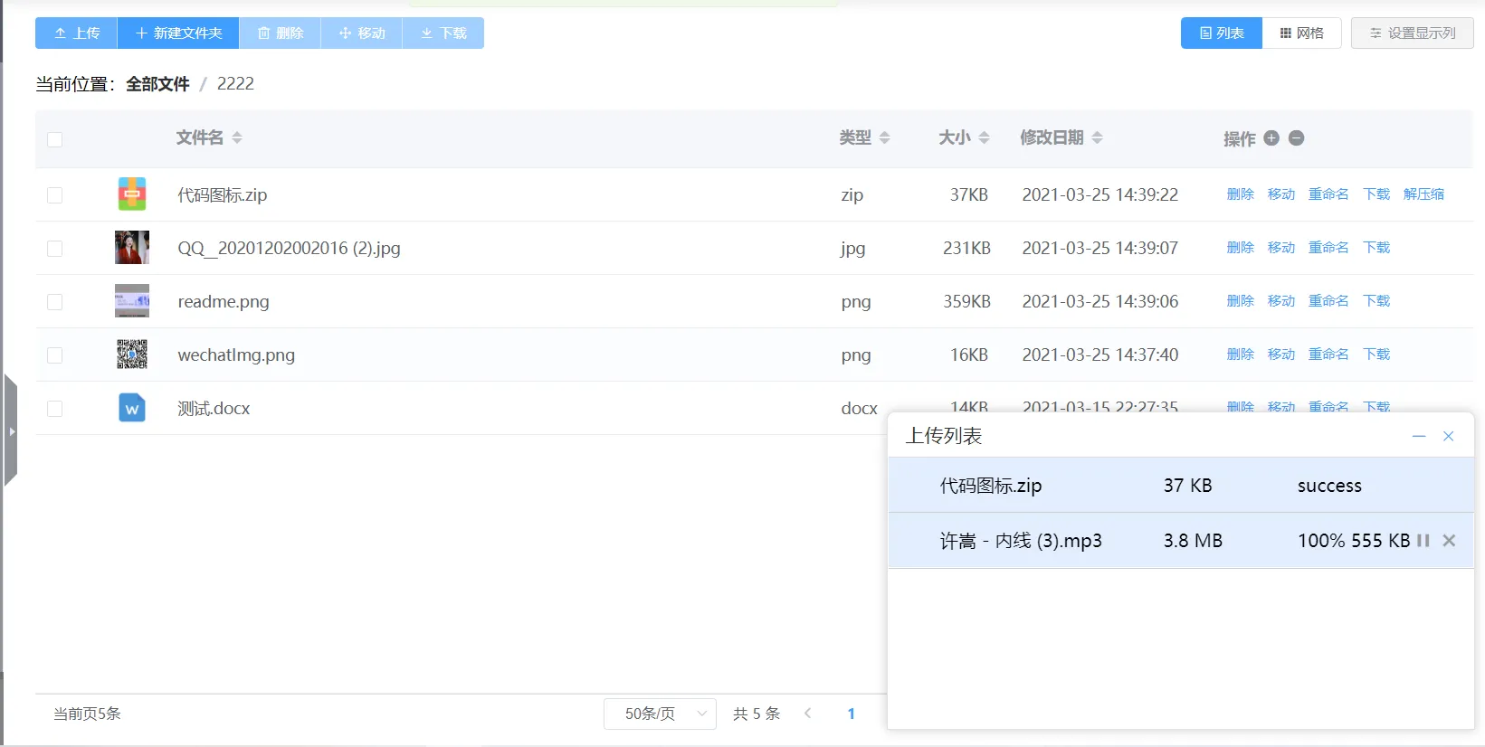1485x747 pixels.
Task: Open file name wechatImg.png
Action: coord(236,355)
